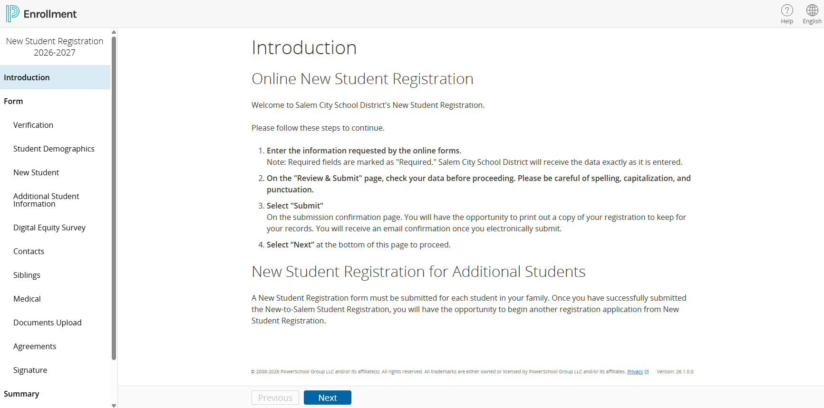
Task: Jump to the Contacts section
Action: click(x=29, y=251)
